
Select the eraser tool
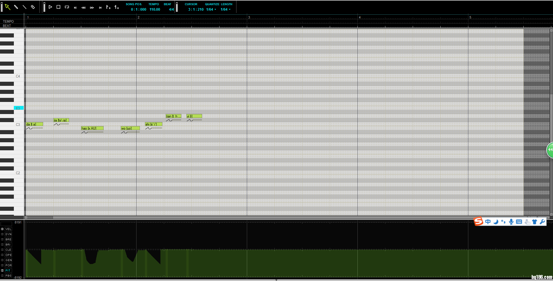(x=33, y=7)
